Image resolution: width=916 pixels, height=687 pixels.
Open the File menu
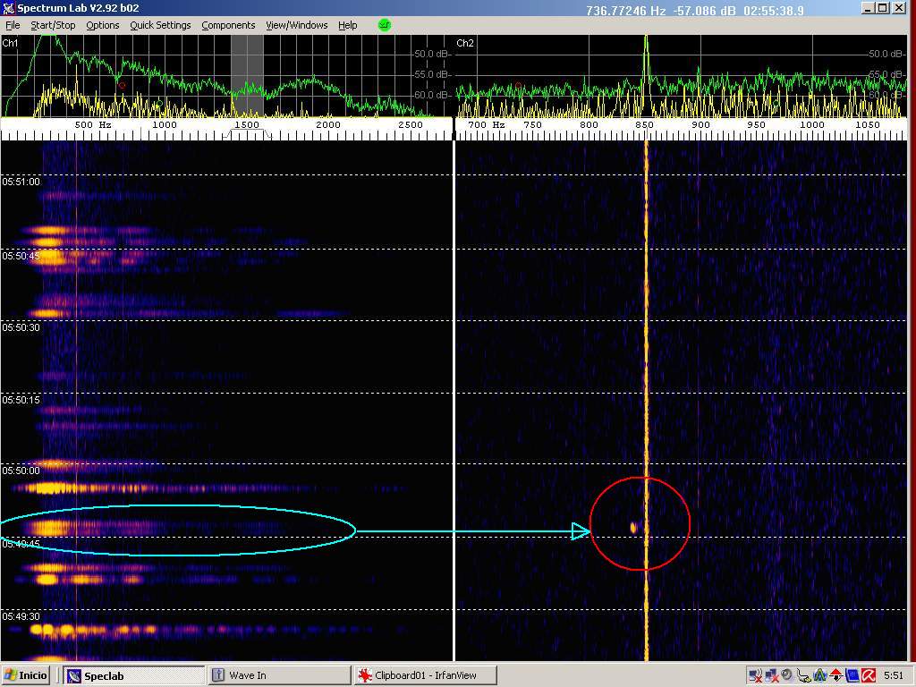coord(13,25)
